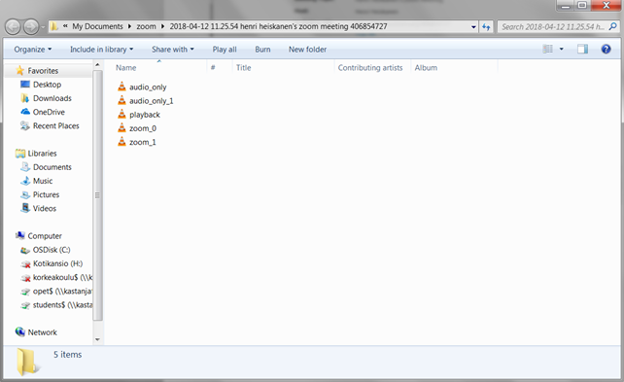The image size is (624, 382).
Task: Open Kotikansio (H:) network drive
Action: [x=57, y=263]
